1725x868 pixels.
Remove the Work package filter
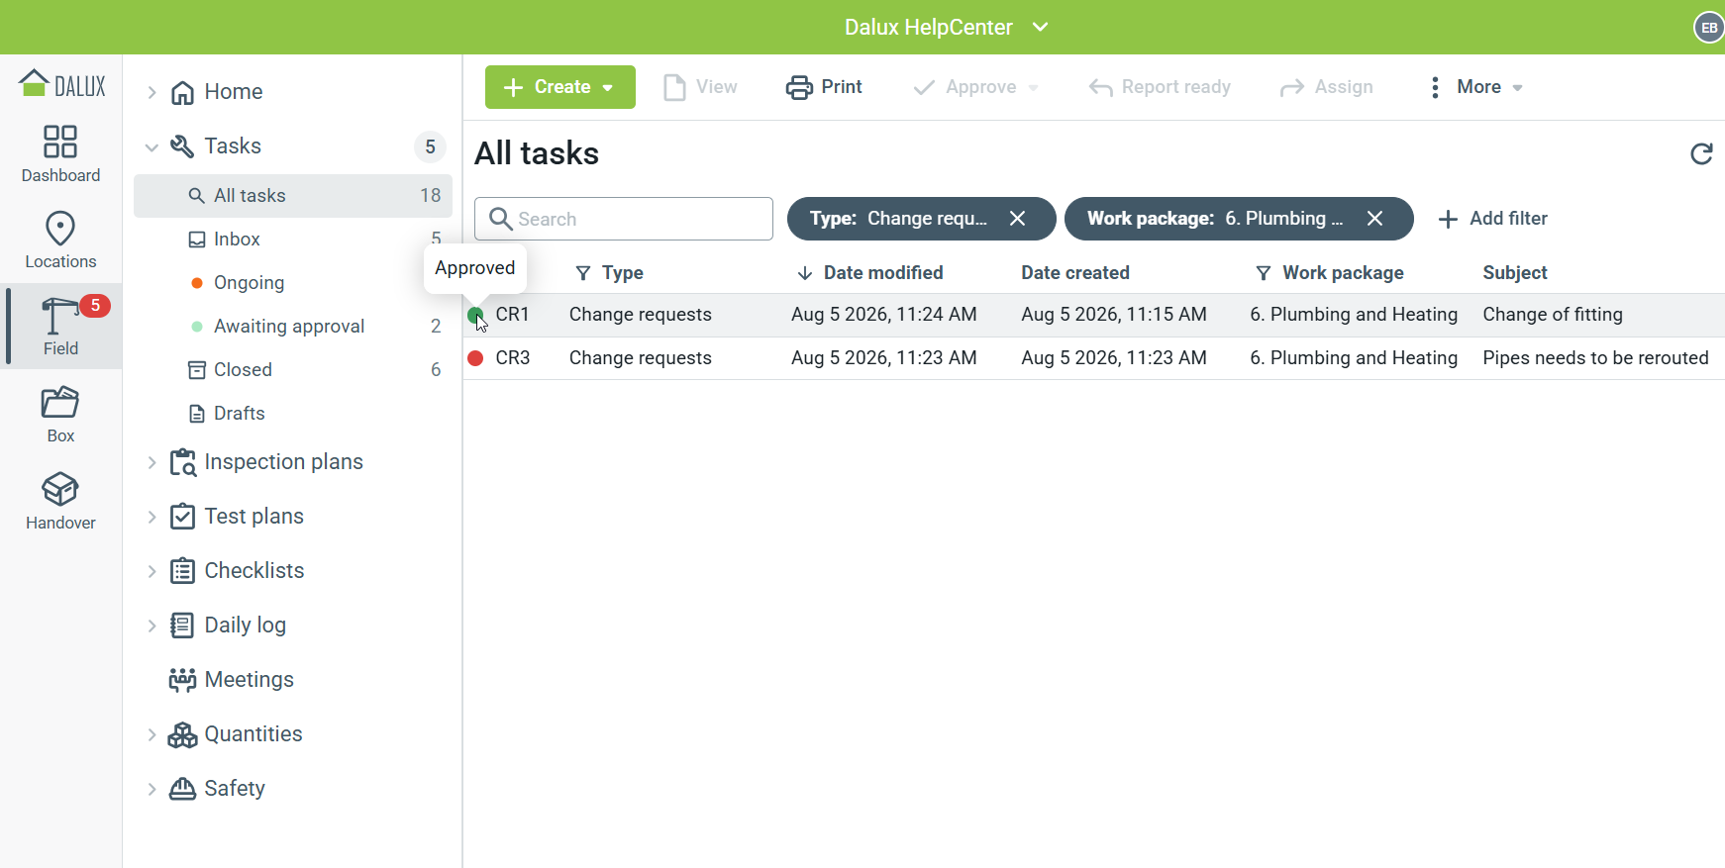pos(1374,219)
